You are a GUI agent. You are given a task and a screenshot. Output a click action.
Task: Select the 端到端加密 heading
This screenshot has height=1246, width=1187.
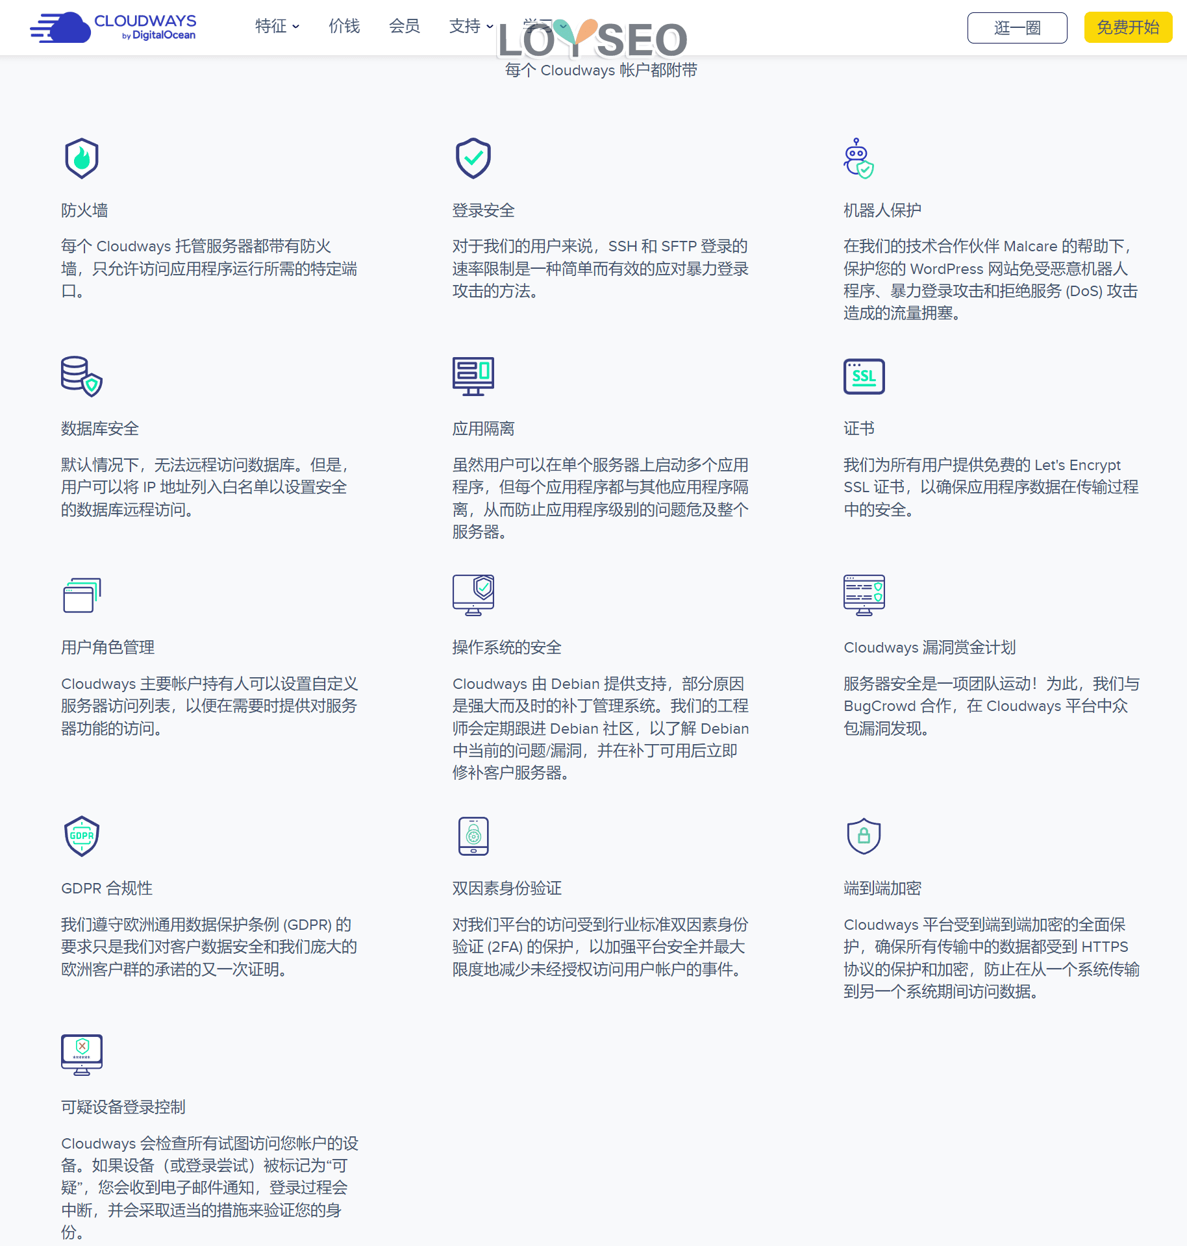pyautogui.click(x=882, y=888)
